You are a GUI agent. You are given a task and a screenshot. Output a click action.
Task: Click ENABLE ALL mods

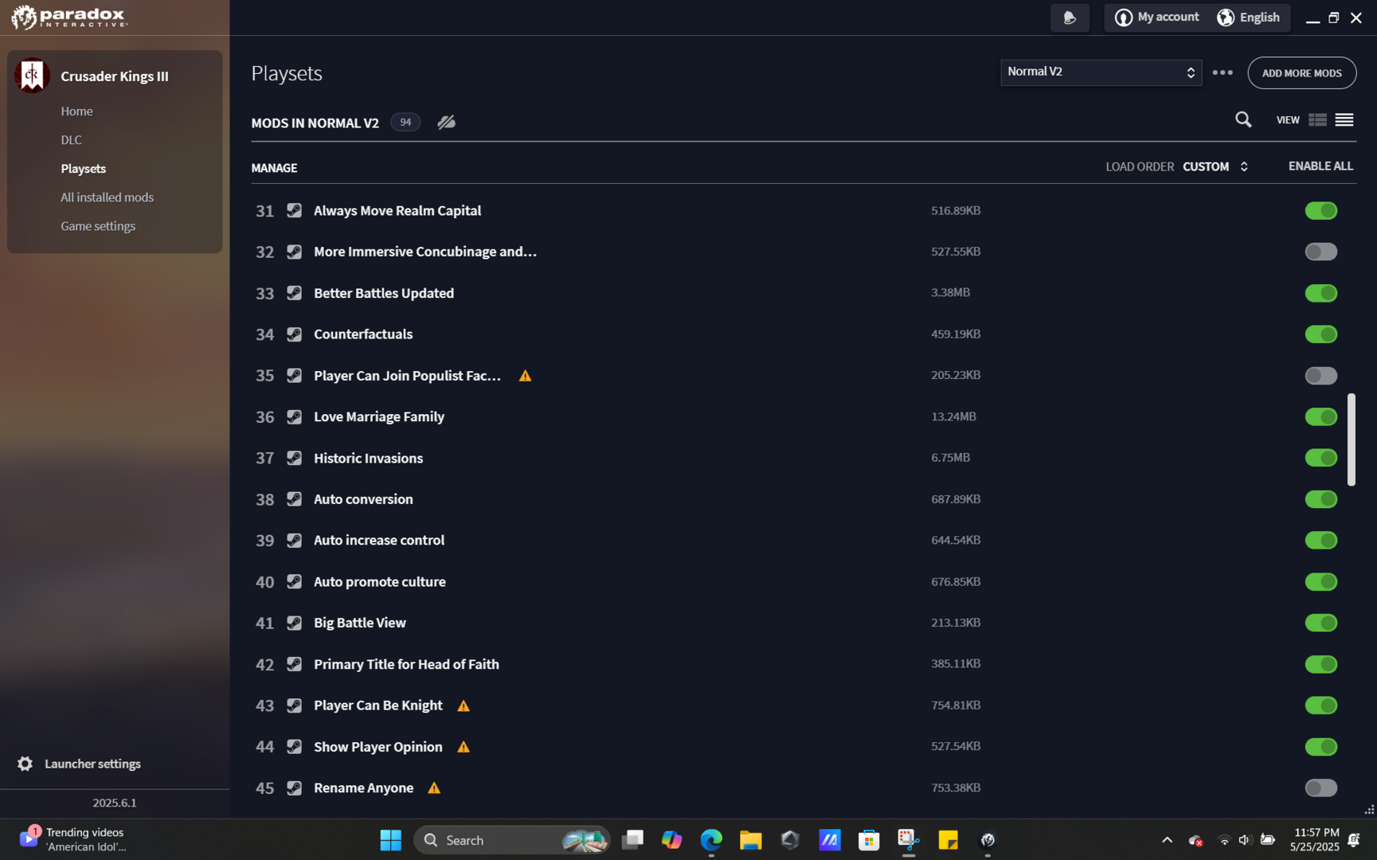click(1320, 166)
